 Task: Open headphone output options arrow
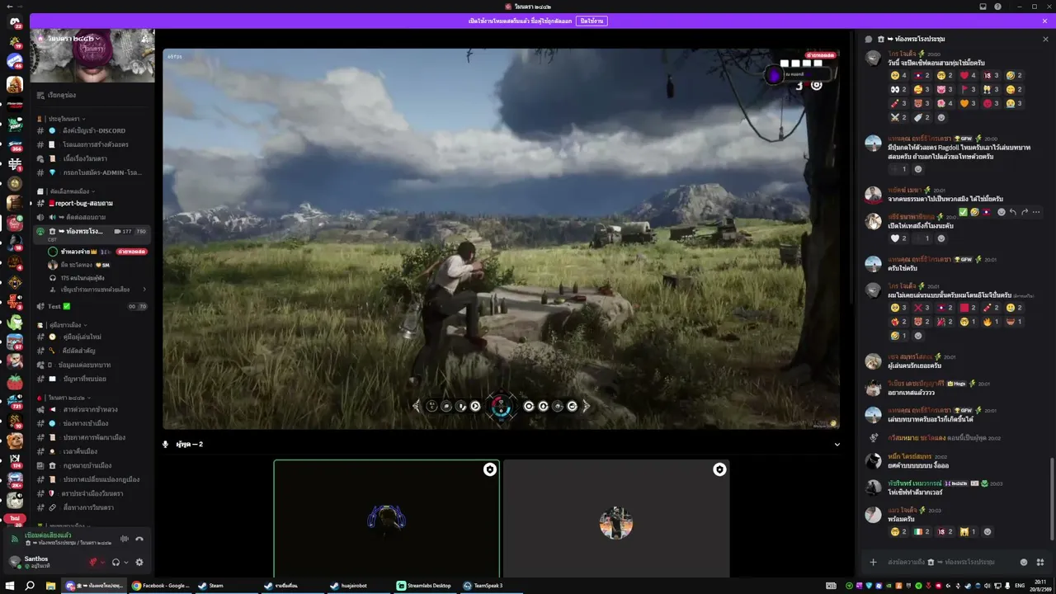point(125,563)
